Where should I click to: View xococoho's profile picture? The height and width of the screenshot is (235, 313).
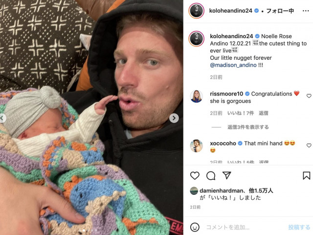click(x=196, y=146)
